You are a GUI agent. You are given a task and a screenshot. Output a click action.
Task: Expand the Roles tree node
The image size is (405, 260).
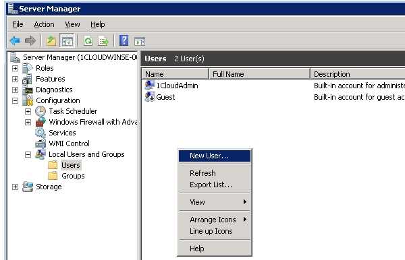pyautogui.click(x=15, y=68)
